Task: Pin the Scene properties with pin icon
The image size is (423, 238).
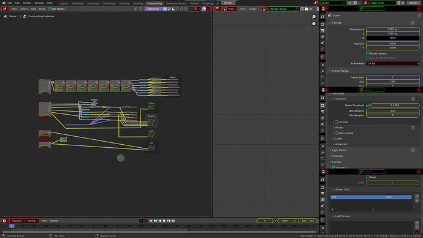Action: click(x=419, y=15)
